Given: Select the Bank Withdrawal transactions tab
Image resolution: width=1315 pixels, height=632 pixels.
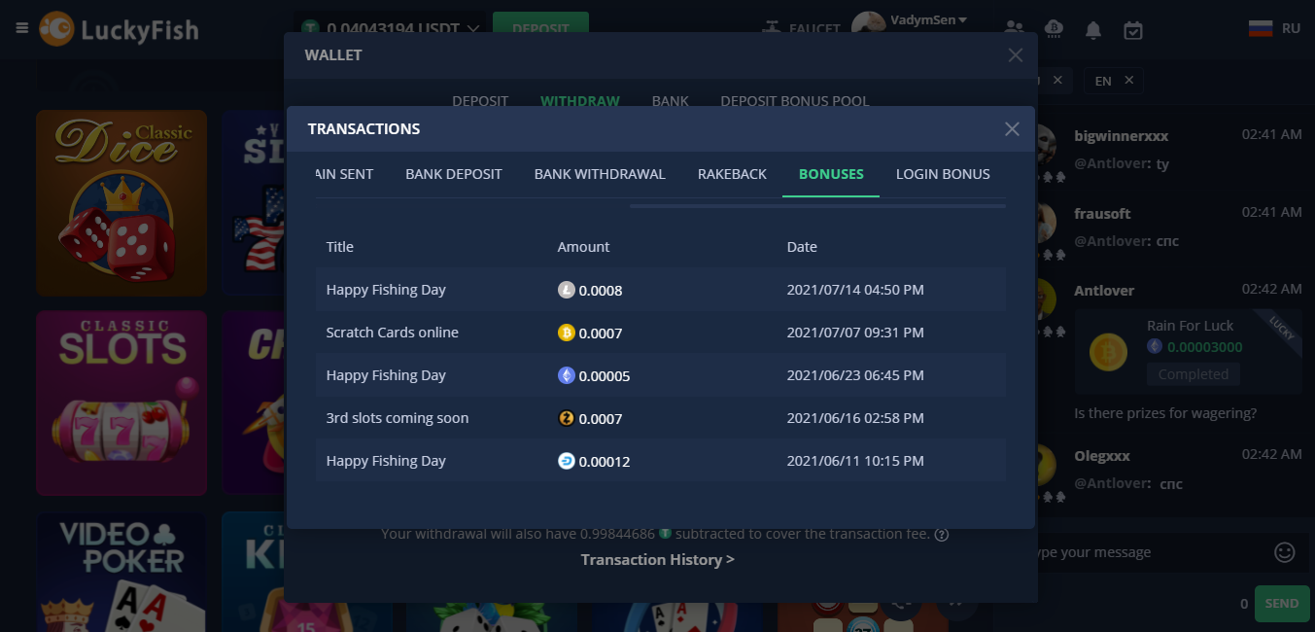Looking at the screenshot, I should (x=600, y=174).
